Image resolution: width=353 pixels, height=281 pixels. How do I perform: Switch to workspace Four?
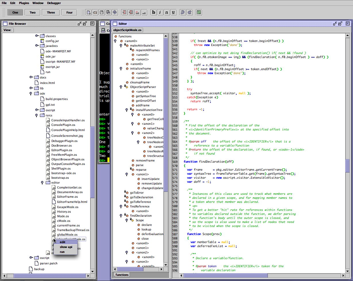tap(70, 12)
